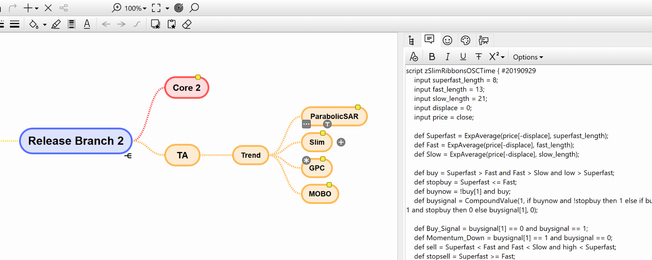Image resolution: width=652 pixels, height=260 pixels.
Task: Open the dropdown arrow beside fit-to-screen
Action: (x=167, y=8)
